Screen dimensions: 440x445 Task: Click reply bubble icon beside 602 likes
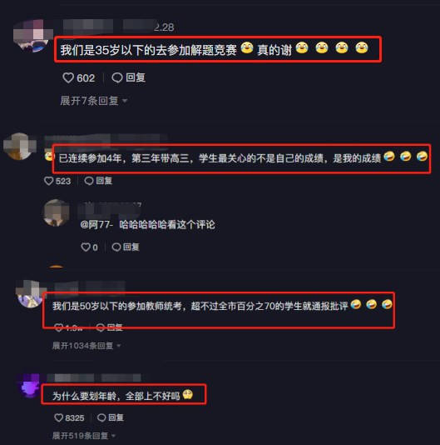tap(117, 77)
